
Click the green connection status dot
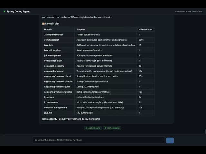(5, 12)
